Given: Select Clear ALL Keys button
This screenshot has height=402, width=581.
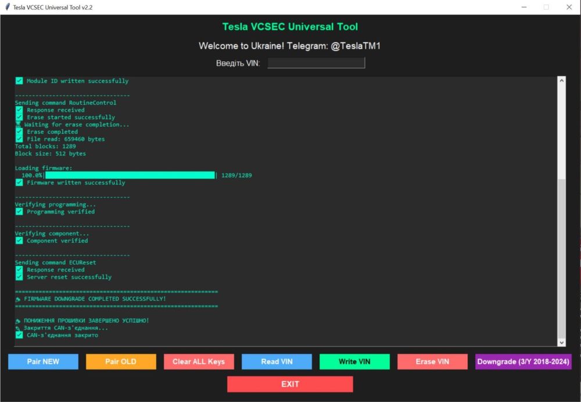Looking at the screenshot, I should (x=199, y=361).
